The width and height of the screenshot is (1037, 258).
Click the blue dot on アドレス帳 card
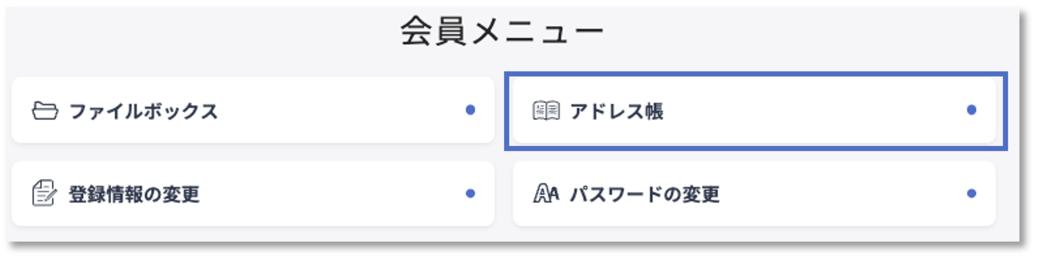pyautogui.click(x=971, y=110)
